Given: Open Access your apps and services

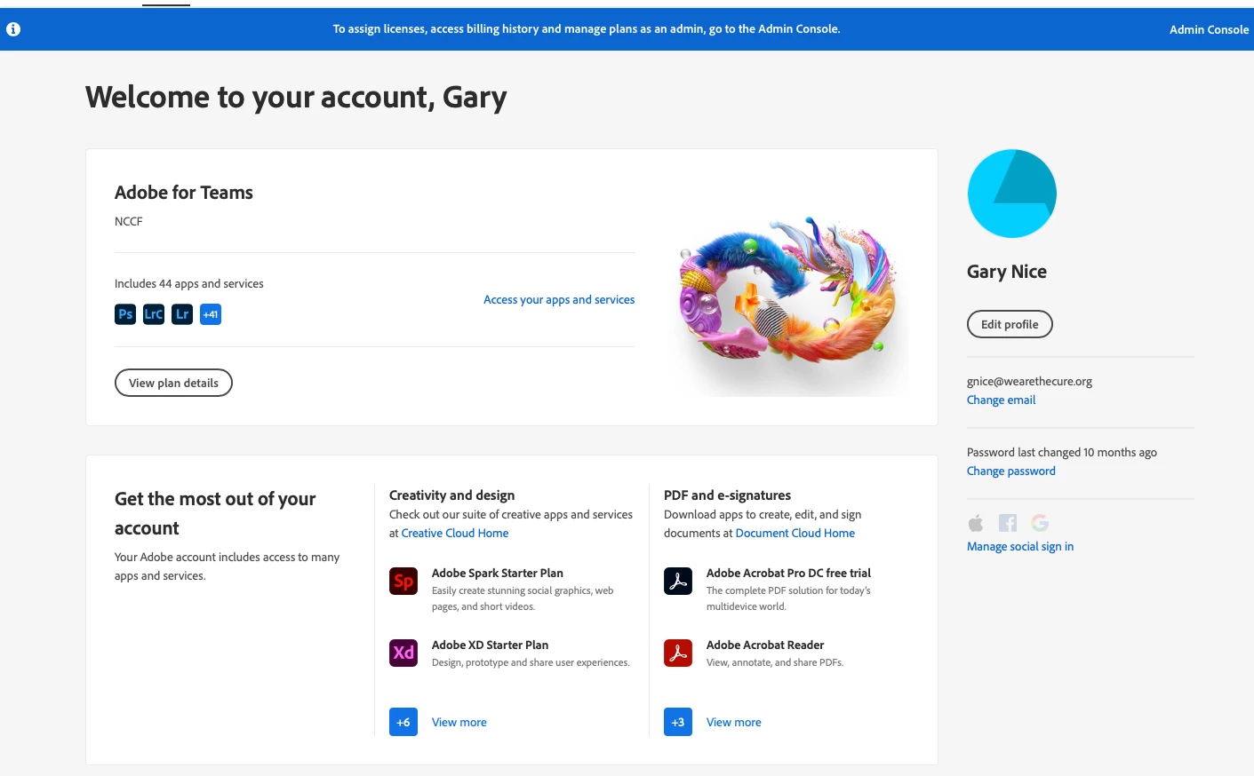Looking at the screenshot, I should pyautogui.click(x=559, y=300).
